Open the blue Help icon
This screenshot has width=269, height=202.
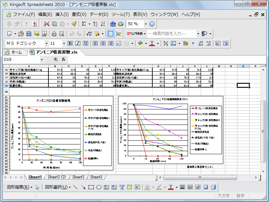point(152,24)
